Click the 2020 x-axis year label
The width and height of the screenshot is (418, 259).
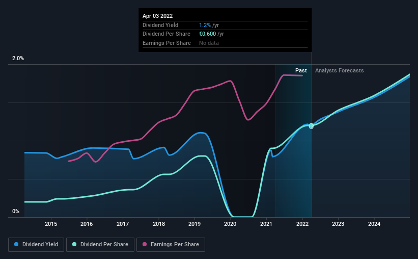[x=230, y=224]
